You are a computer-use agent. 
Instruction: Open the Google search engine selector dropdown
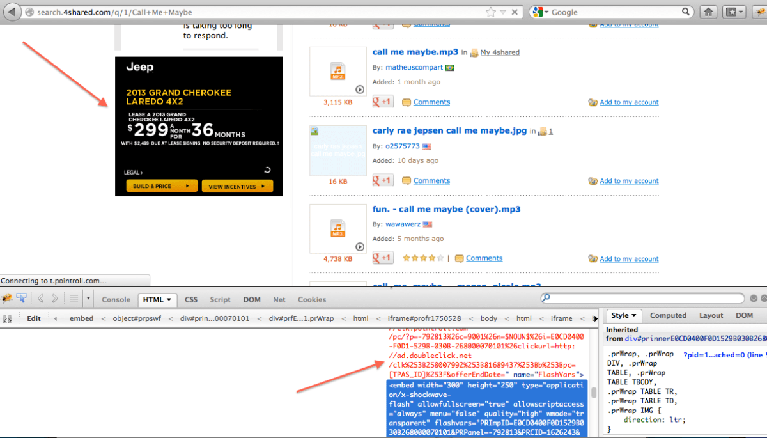545,12
